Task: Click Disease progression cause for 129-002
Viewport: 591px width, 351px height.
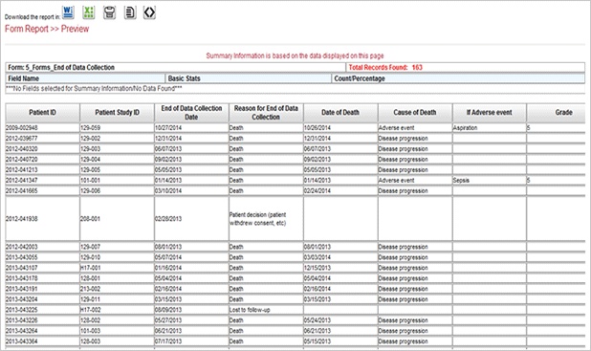Action: tap(404, 139)
